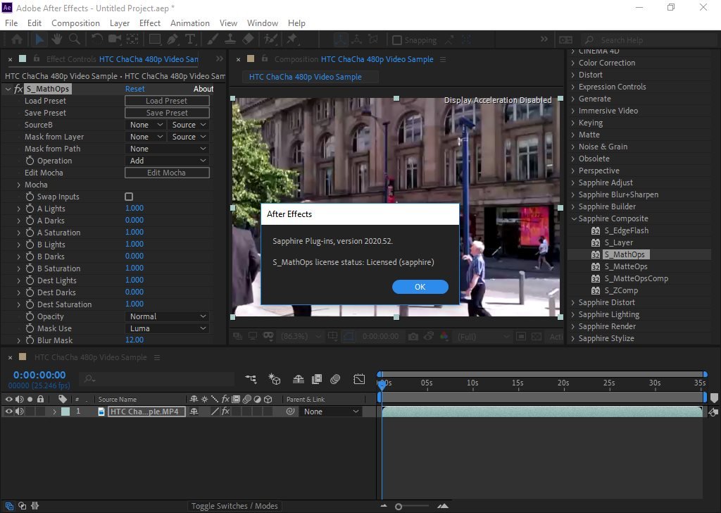Viewport: 721px width, 513px height.
Task: Open the Graph Editor in timeline
Action: 359,379
